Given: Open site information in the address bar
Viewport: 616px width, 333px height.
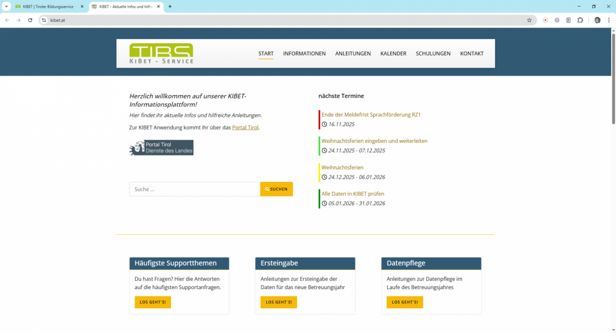Looking at the screenshot, I should pos(43,20).
